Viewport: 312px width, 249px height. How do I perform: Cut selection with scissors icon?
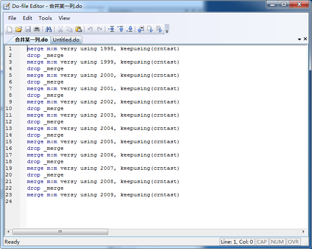tap(60, 29)
